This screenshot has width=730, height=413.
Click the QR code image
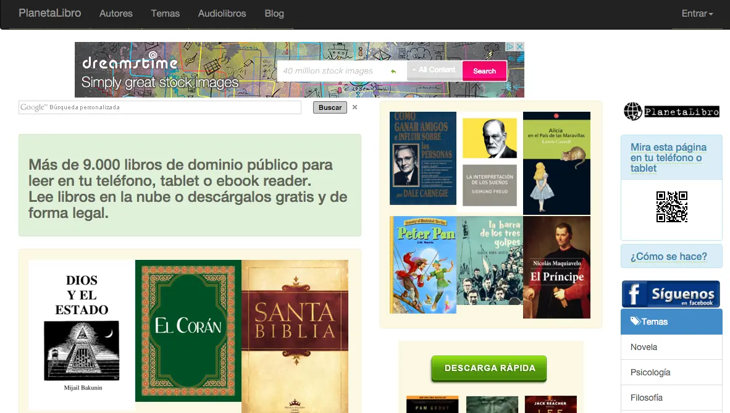671,207
